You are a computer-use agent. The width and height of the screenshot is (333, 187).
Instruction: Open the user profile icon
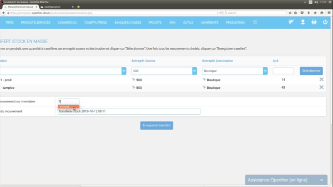303,22
